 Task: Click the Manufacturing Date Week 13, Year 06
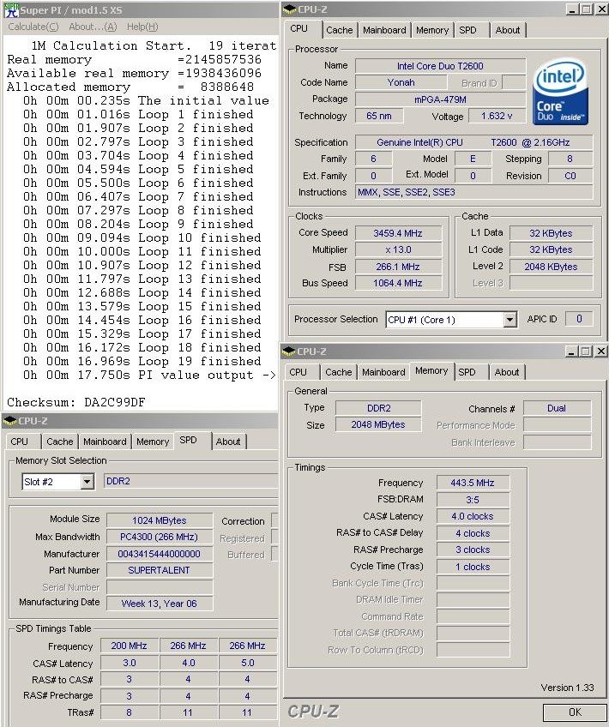(x=159, y=604)
